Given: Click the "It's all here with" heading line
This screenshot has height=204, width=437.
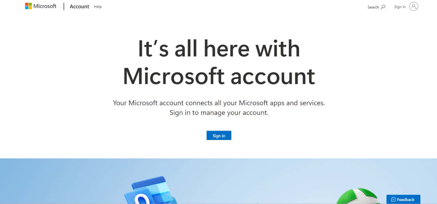Looking at the screenshot, I should tap(219, 48).
